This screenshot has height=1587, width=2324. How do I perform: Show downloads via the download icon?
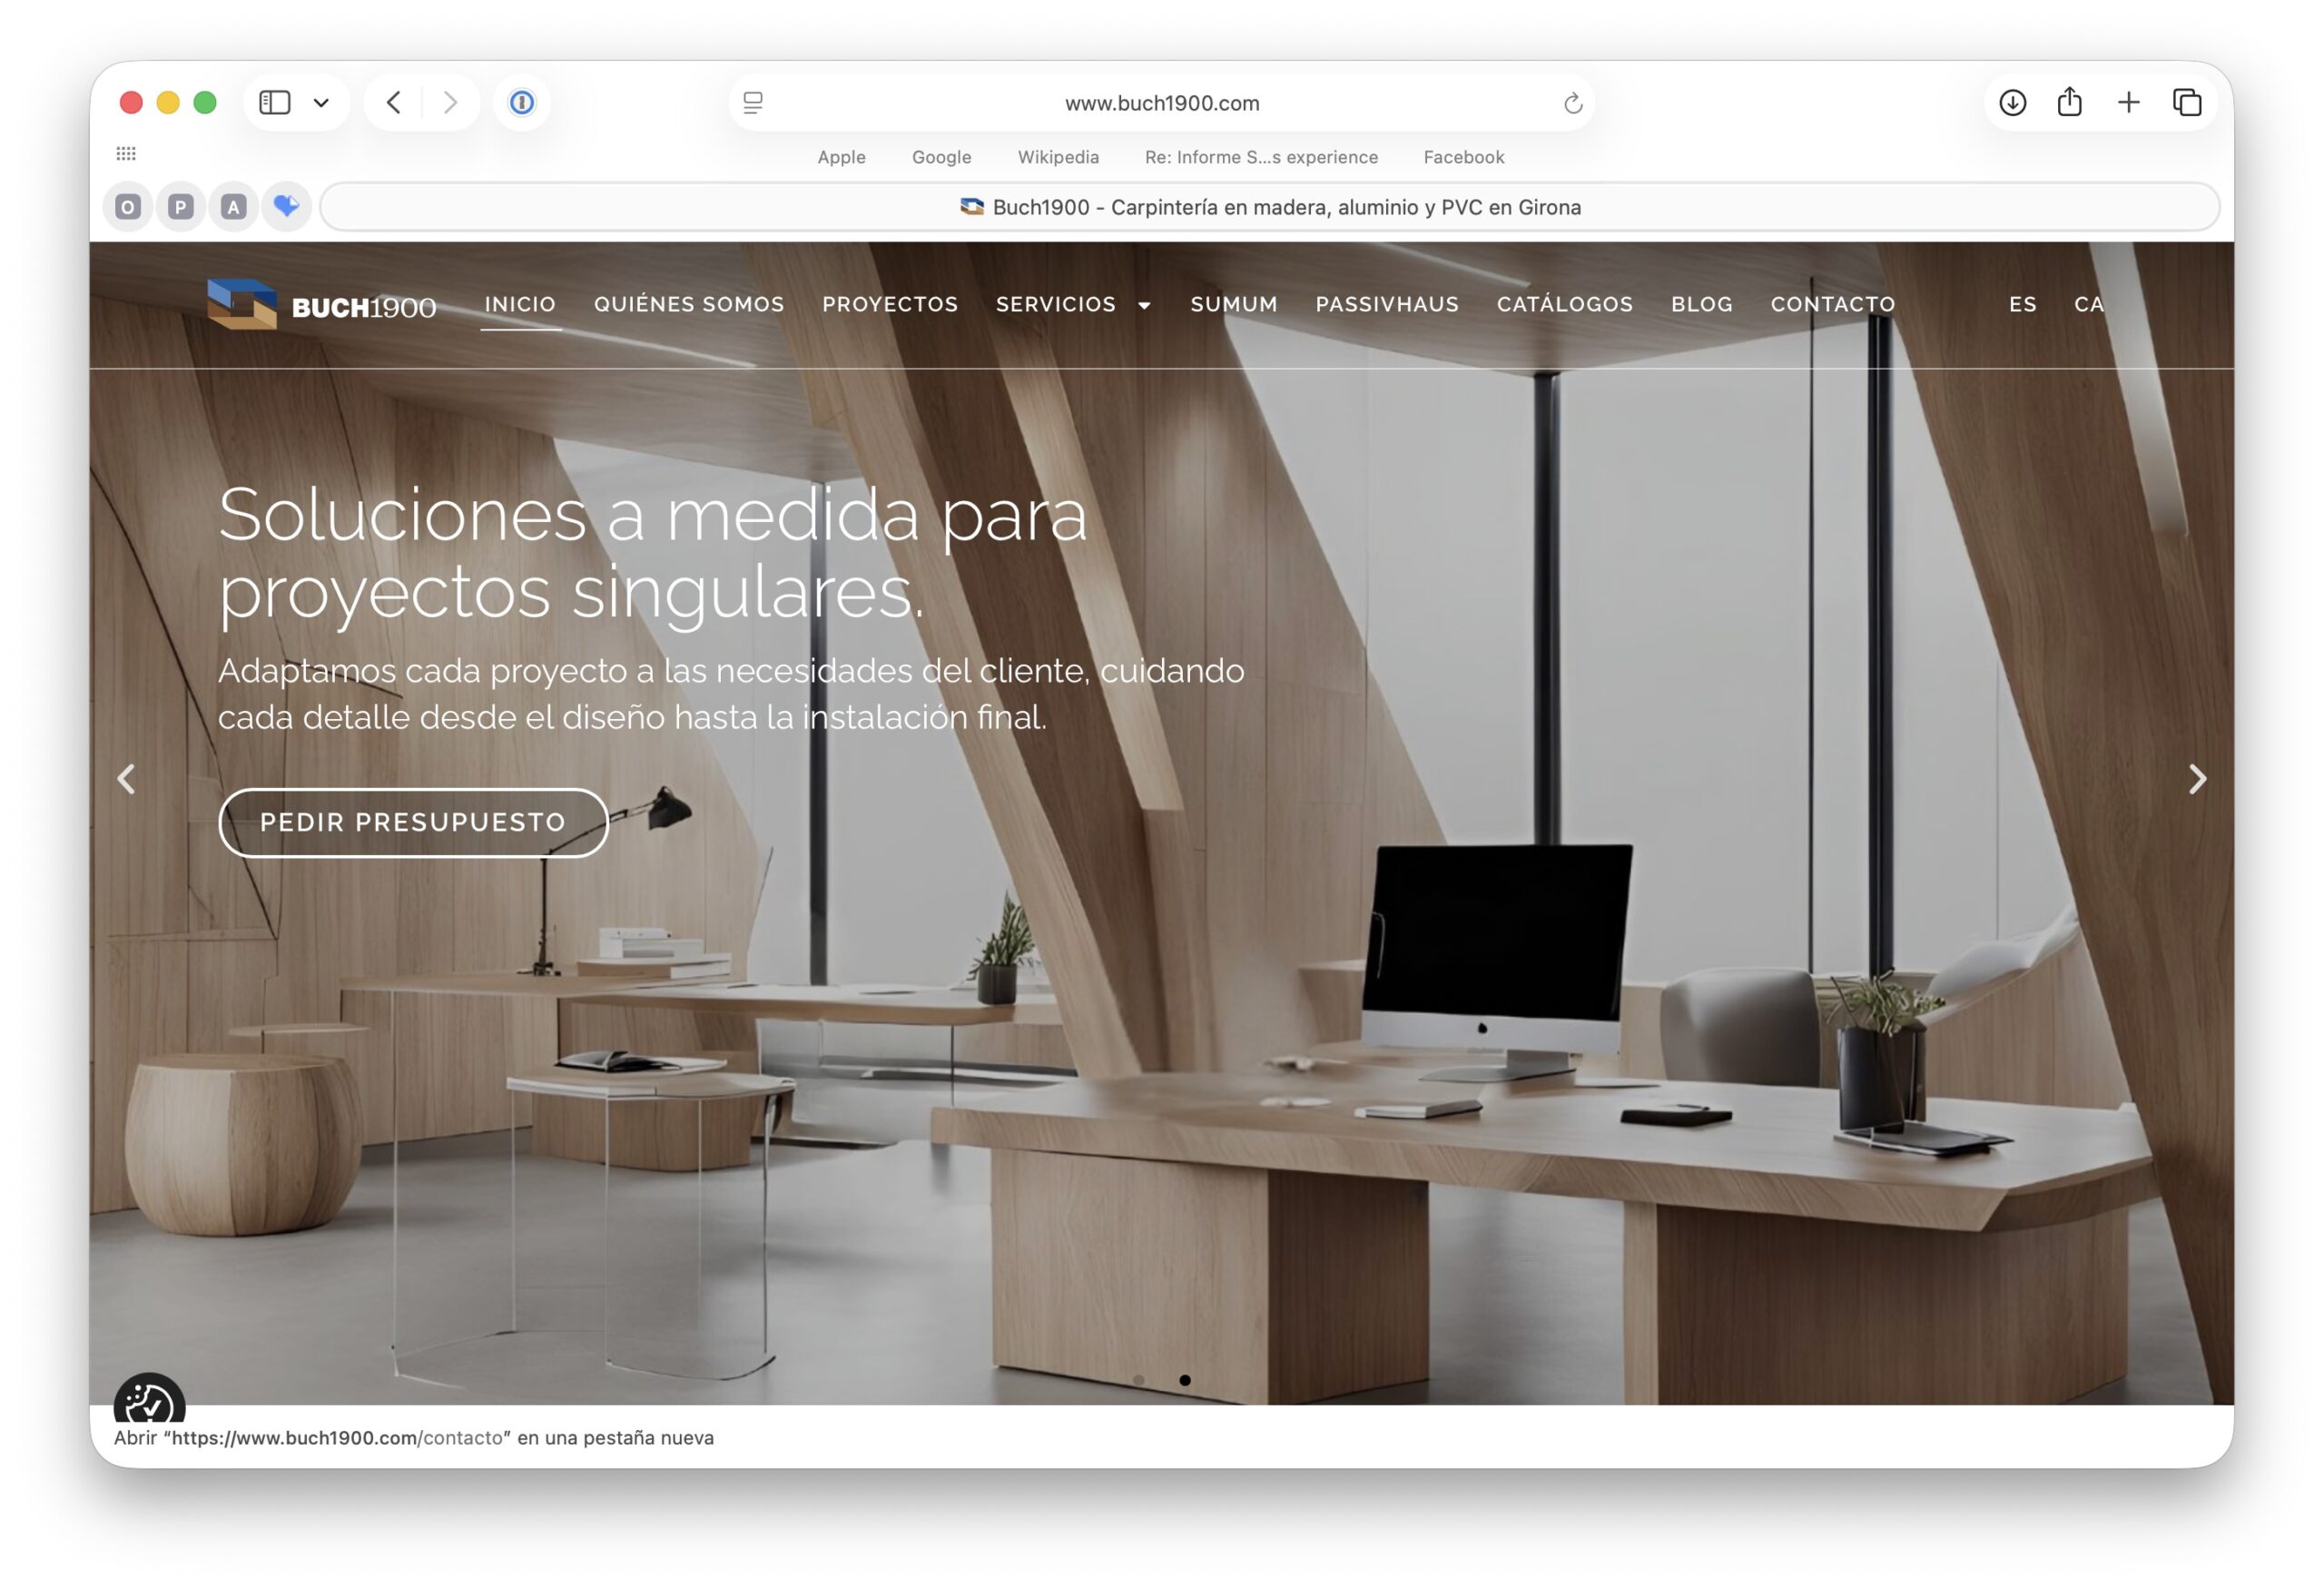(2012, 103)
